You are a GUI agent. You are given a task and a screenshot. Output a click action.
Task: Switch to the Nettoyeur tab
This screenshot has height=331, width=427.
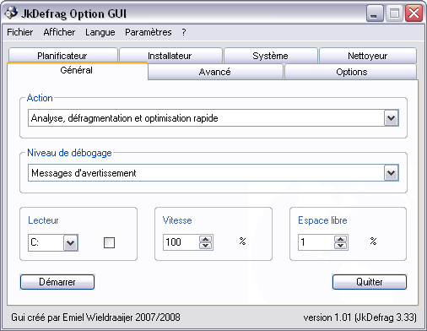click(x=367, y=56)
